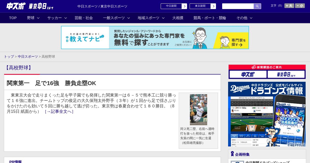
Task: Open the 大相撲 navigation item
Action: (x=178, y=18)
